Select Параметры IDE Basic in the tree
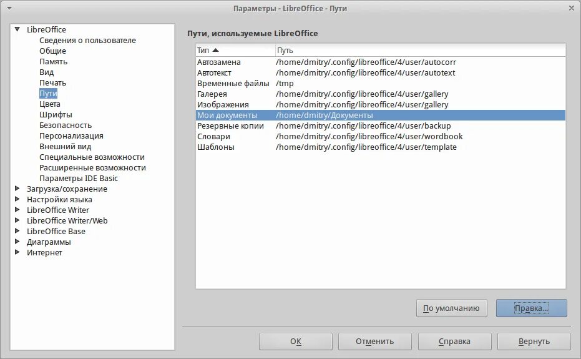Image resolution: width=581 pixels, height=359 pixels. (79, 179)
